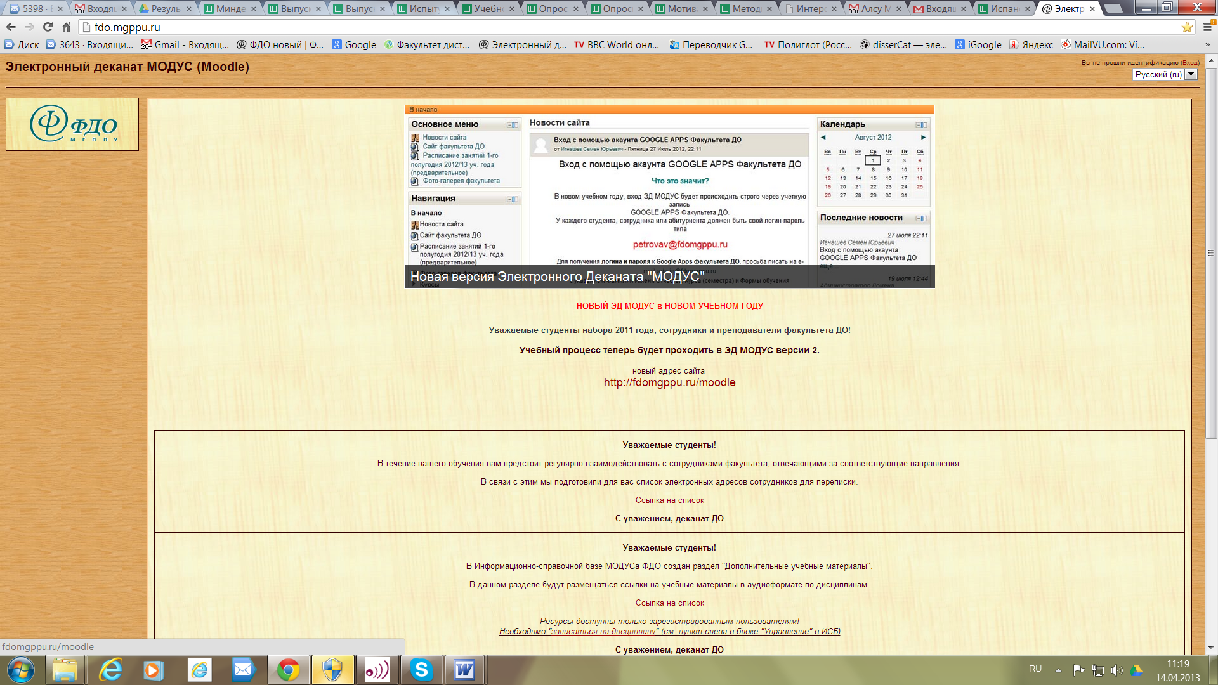Switch to the Метод spreadsheet tab

pos(745,9)
